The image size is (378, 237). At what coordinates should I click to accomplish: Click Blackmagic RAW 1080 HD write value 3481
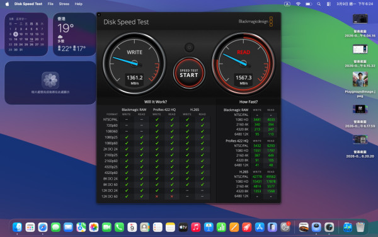pos(257,120)
